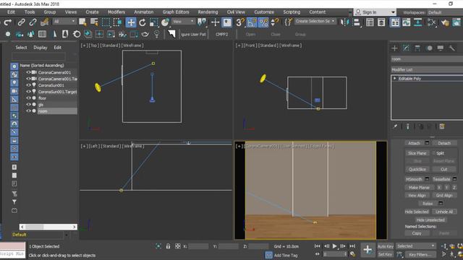This screenshot has width=463, height=260.
Task: Click the X coordinate input field
Action: (198, 246)
